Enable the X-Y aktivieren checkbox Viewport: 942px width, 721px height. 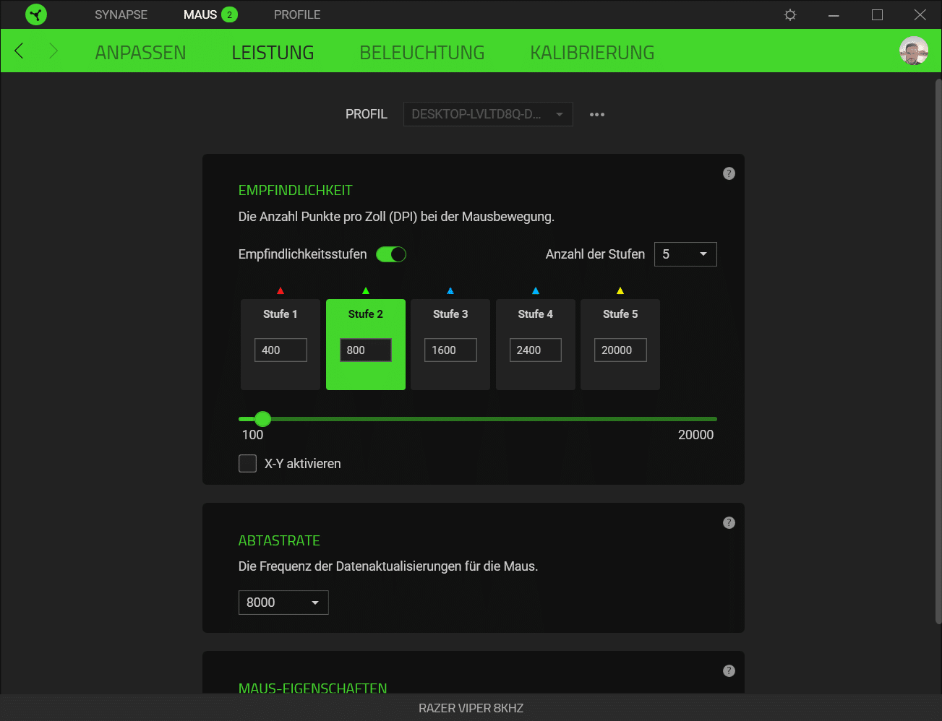tap(248, 463)
